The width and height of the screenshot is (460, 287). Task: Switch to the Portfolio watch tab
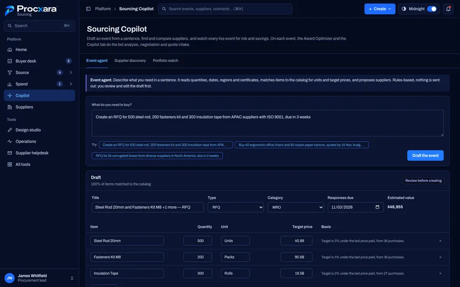(165, 61)
